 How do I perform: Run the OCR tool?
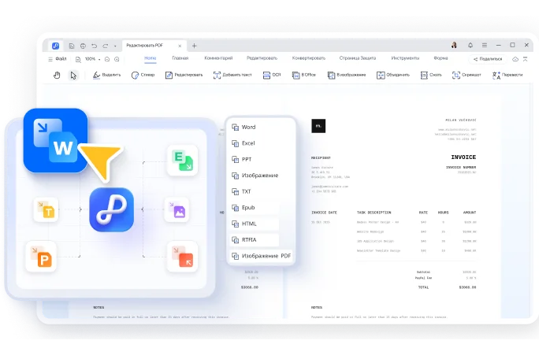(272, 75)
